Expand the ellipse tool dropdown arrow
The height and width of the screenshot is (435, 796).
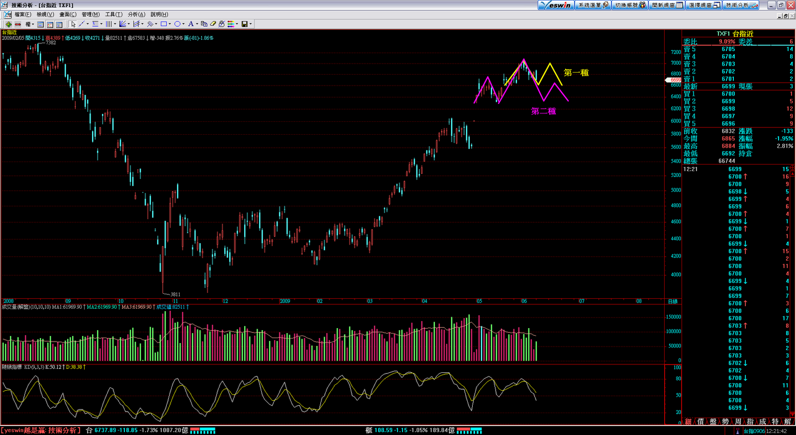pyautogui.click(x=184, y=24)
